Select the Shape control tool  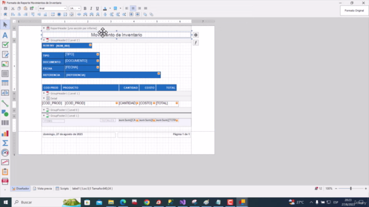tap(5, 113)
